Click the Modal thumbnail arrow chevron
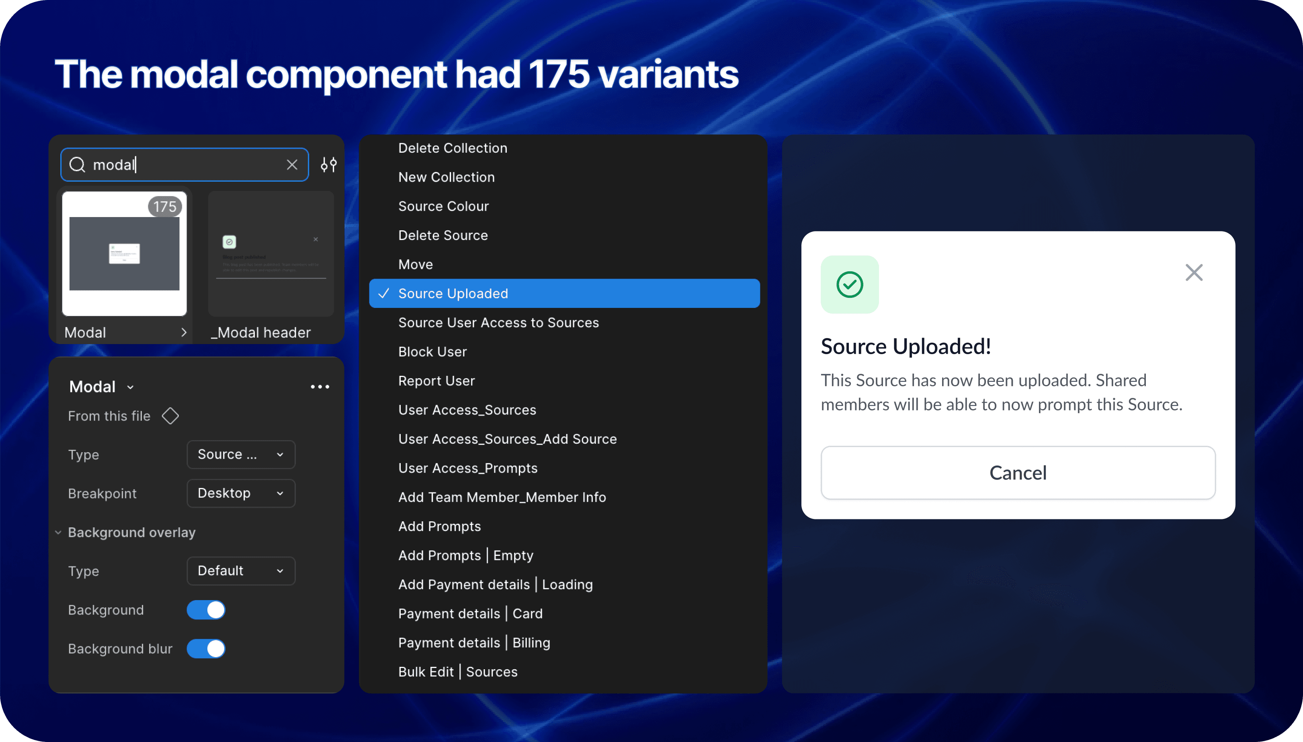Image resolution: width=1303 pixels, height=742 pixels. (x=184, y=332)
